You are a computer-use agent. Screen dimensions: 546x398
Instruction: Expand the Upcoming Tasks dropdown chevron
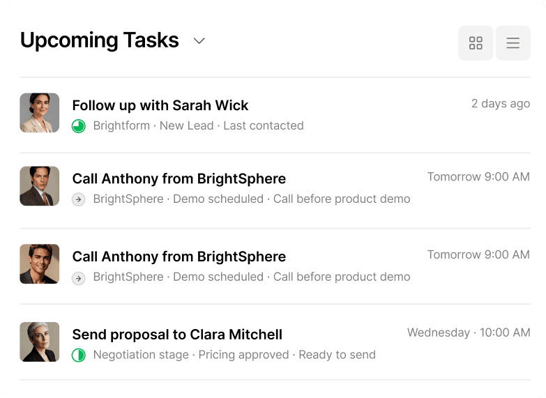199,41
